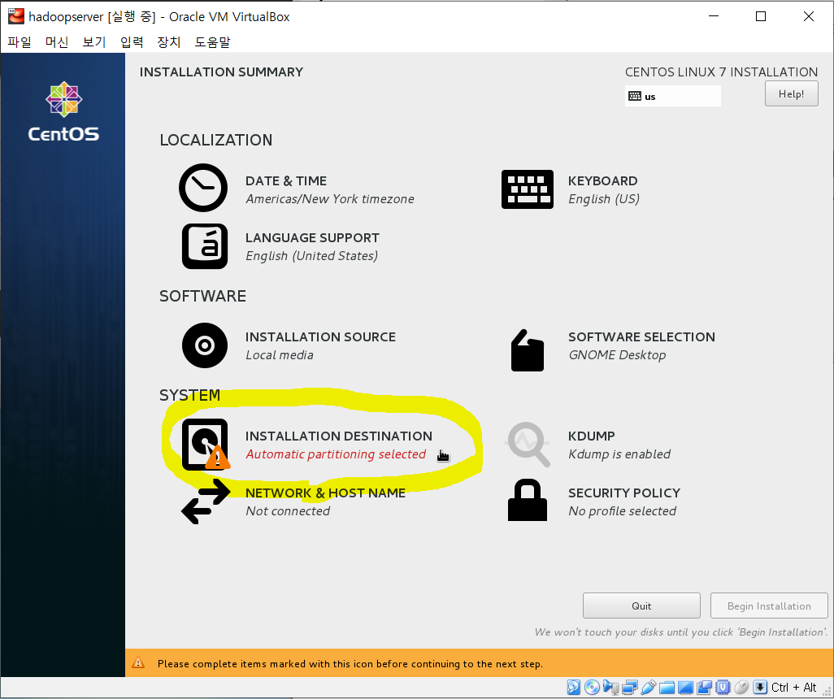Viewport: 834px width, 699px height.
Task: Select the KEYBOARD heading
Action: pyautogui.click(x=602, y=181)
